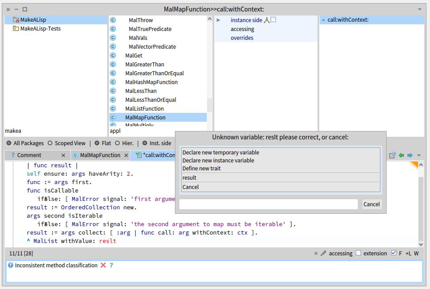Choose Declare new temporary variable
Image resolution: width=430 pixels, height=289 pixels.
tap(221, 152)
